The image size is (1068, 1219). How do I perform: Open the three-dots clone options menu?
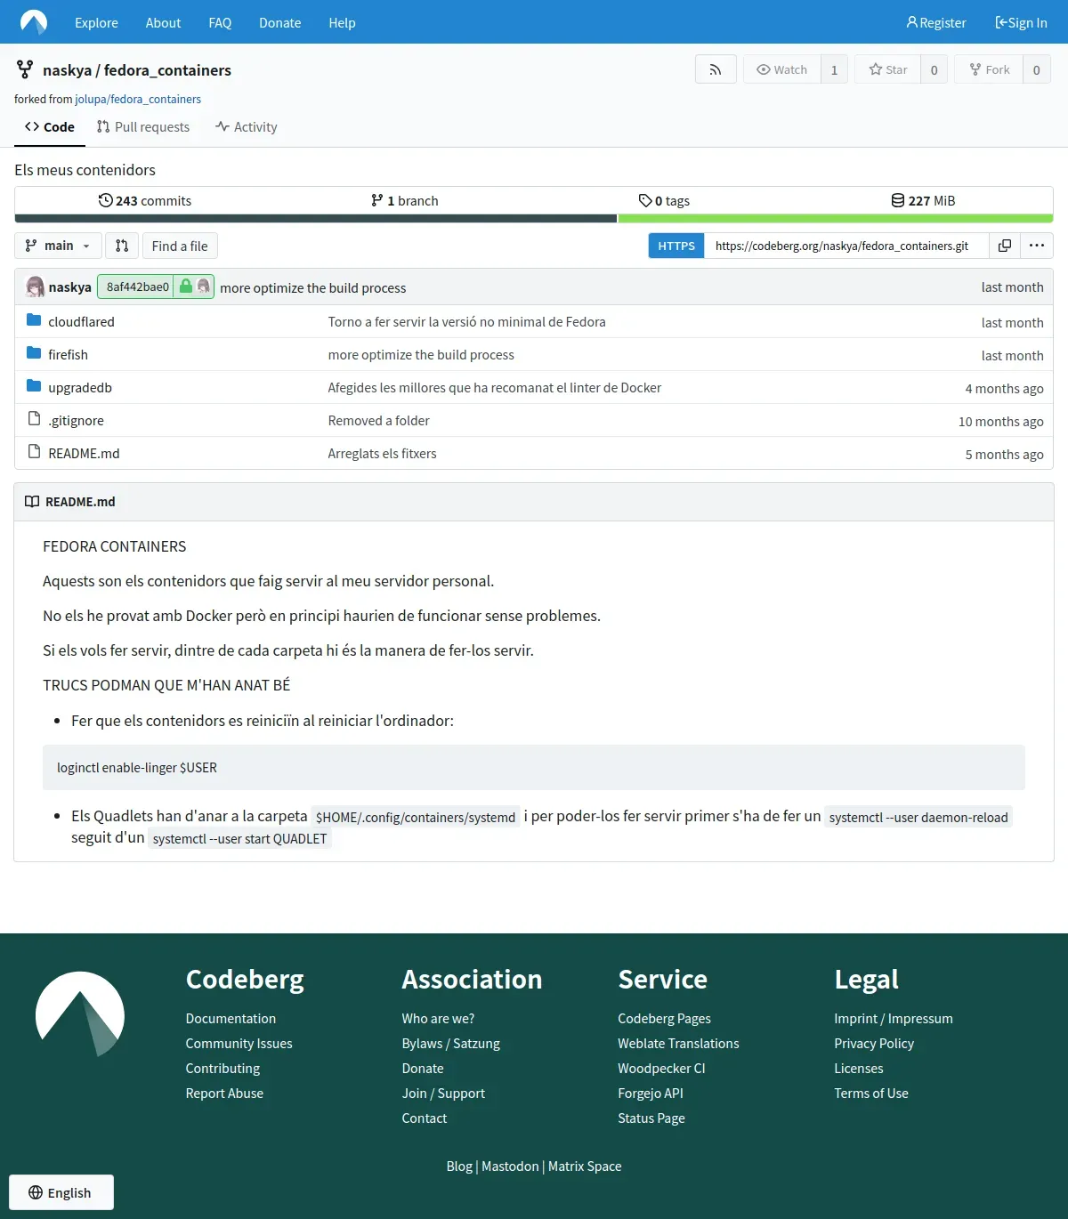1037,246
